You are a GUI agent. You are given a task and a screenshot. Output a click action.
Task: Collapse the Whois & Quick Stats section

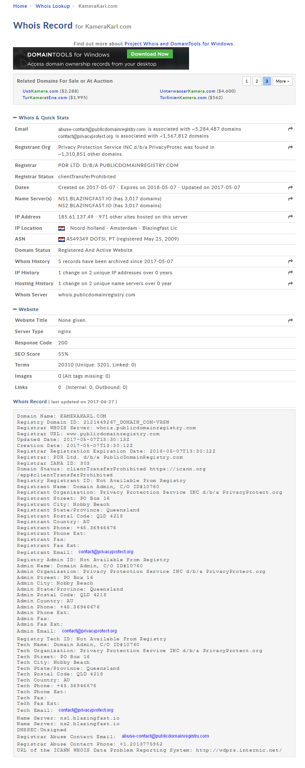point(15,118)
